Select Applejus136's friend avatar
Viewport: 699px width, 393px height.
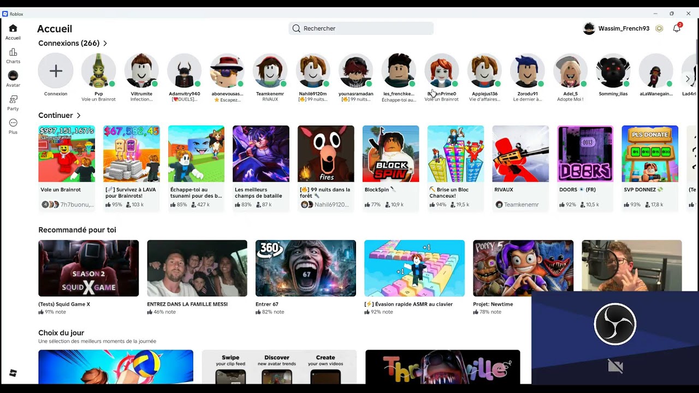(485, 71)
